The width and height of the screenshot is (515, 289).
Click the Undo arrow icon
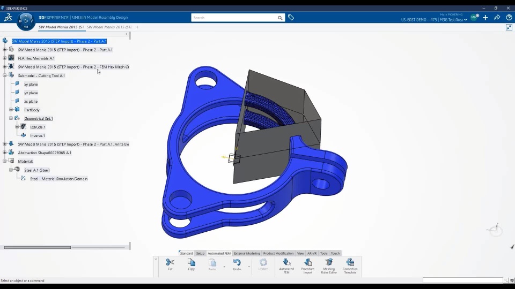pos(237,262)
